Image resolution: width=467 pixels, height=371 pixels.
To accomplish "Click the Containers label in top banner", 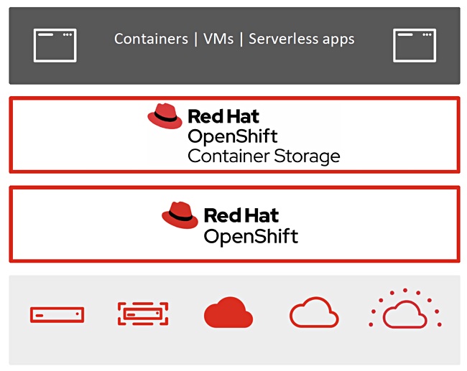I will (151, 39).
